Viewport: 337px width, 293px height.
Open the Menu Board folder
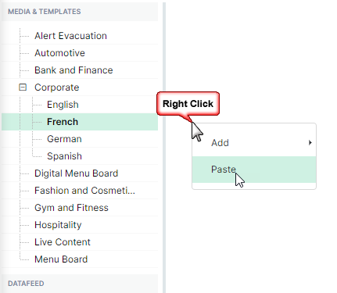click(61, 259)
